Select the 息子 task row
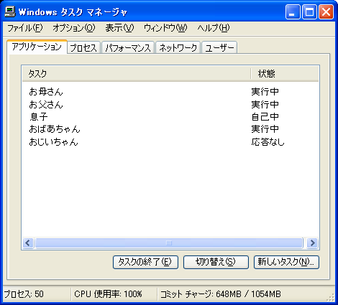Viewport: 338px width, 305px height. coord(170,117)
